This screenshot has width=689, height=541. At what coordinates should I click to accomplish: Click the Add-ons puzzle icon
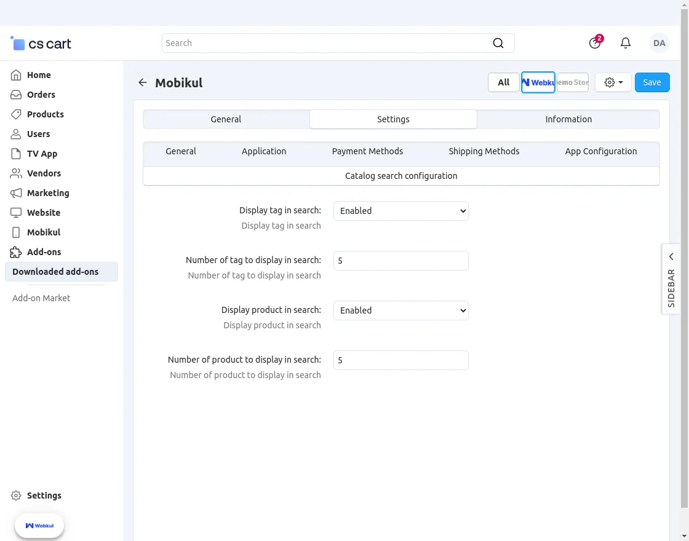tap(16, 252)
